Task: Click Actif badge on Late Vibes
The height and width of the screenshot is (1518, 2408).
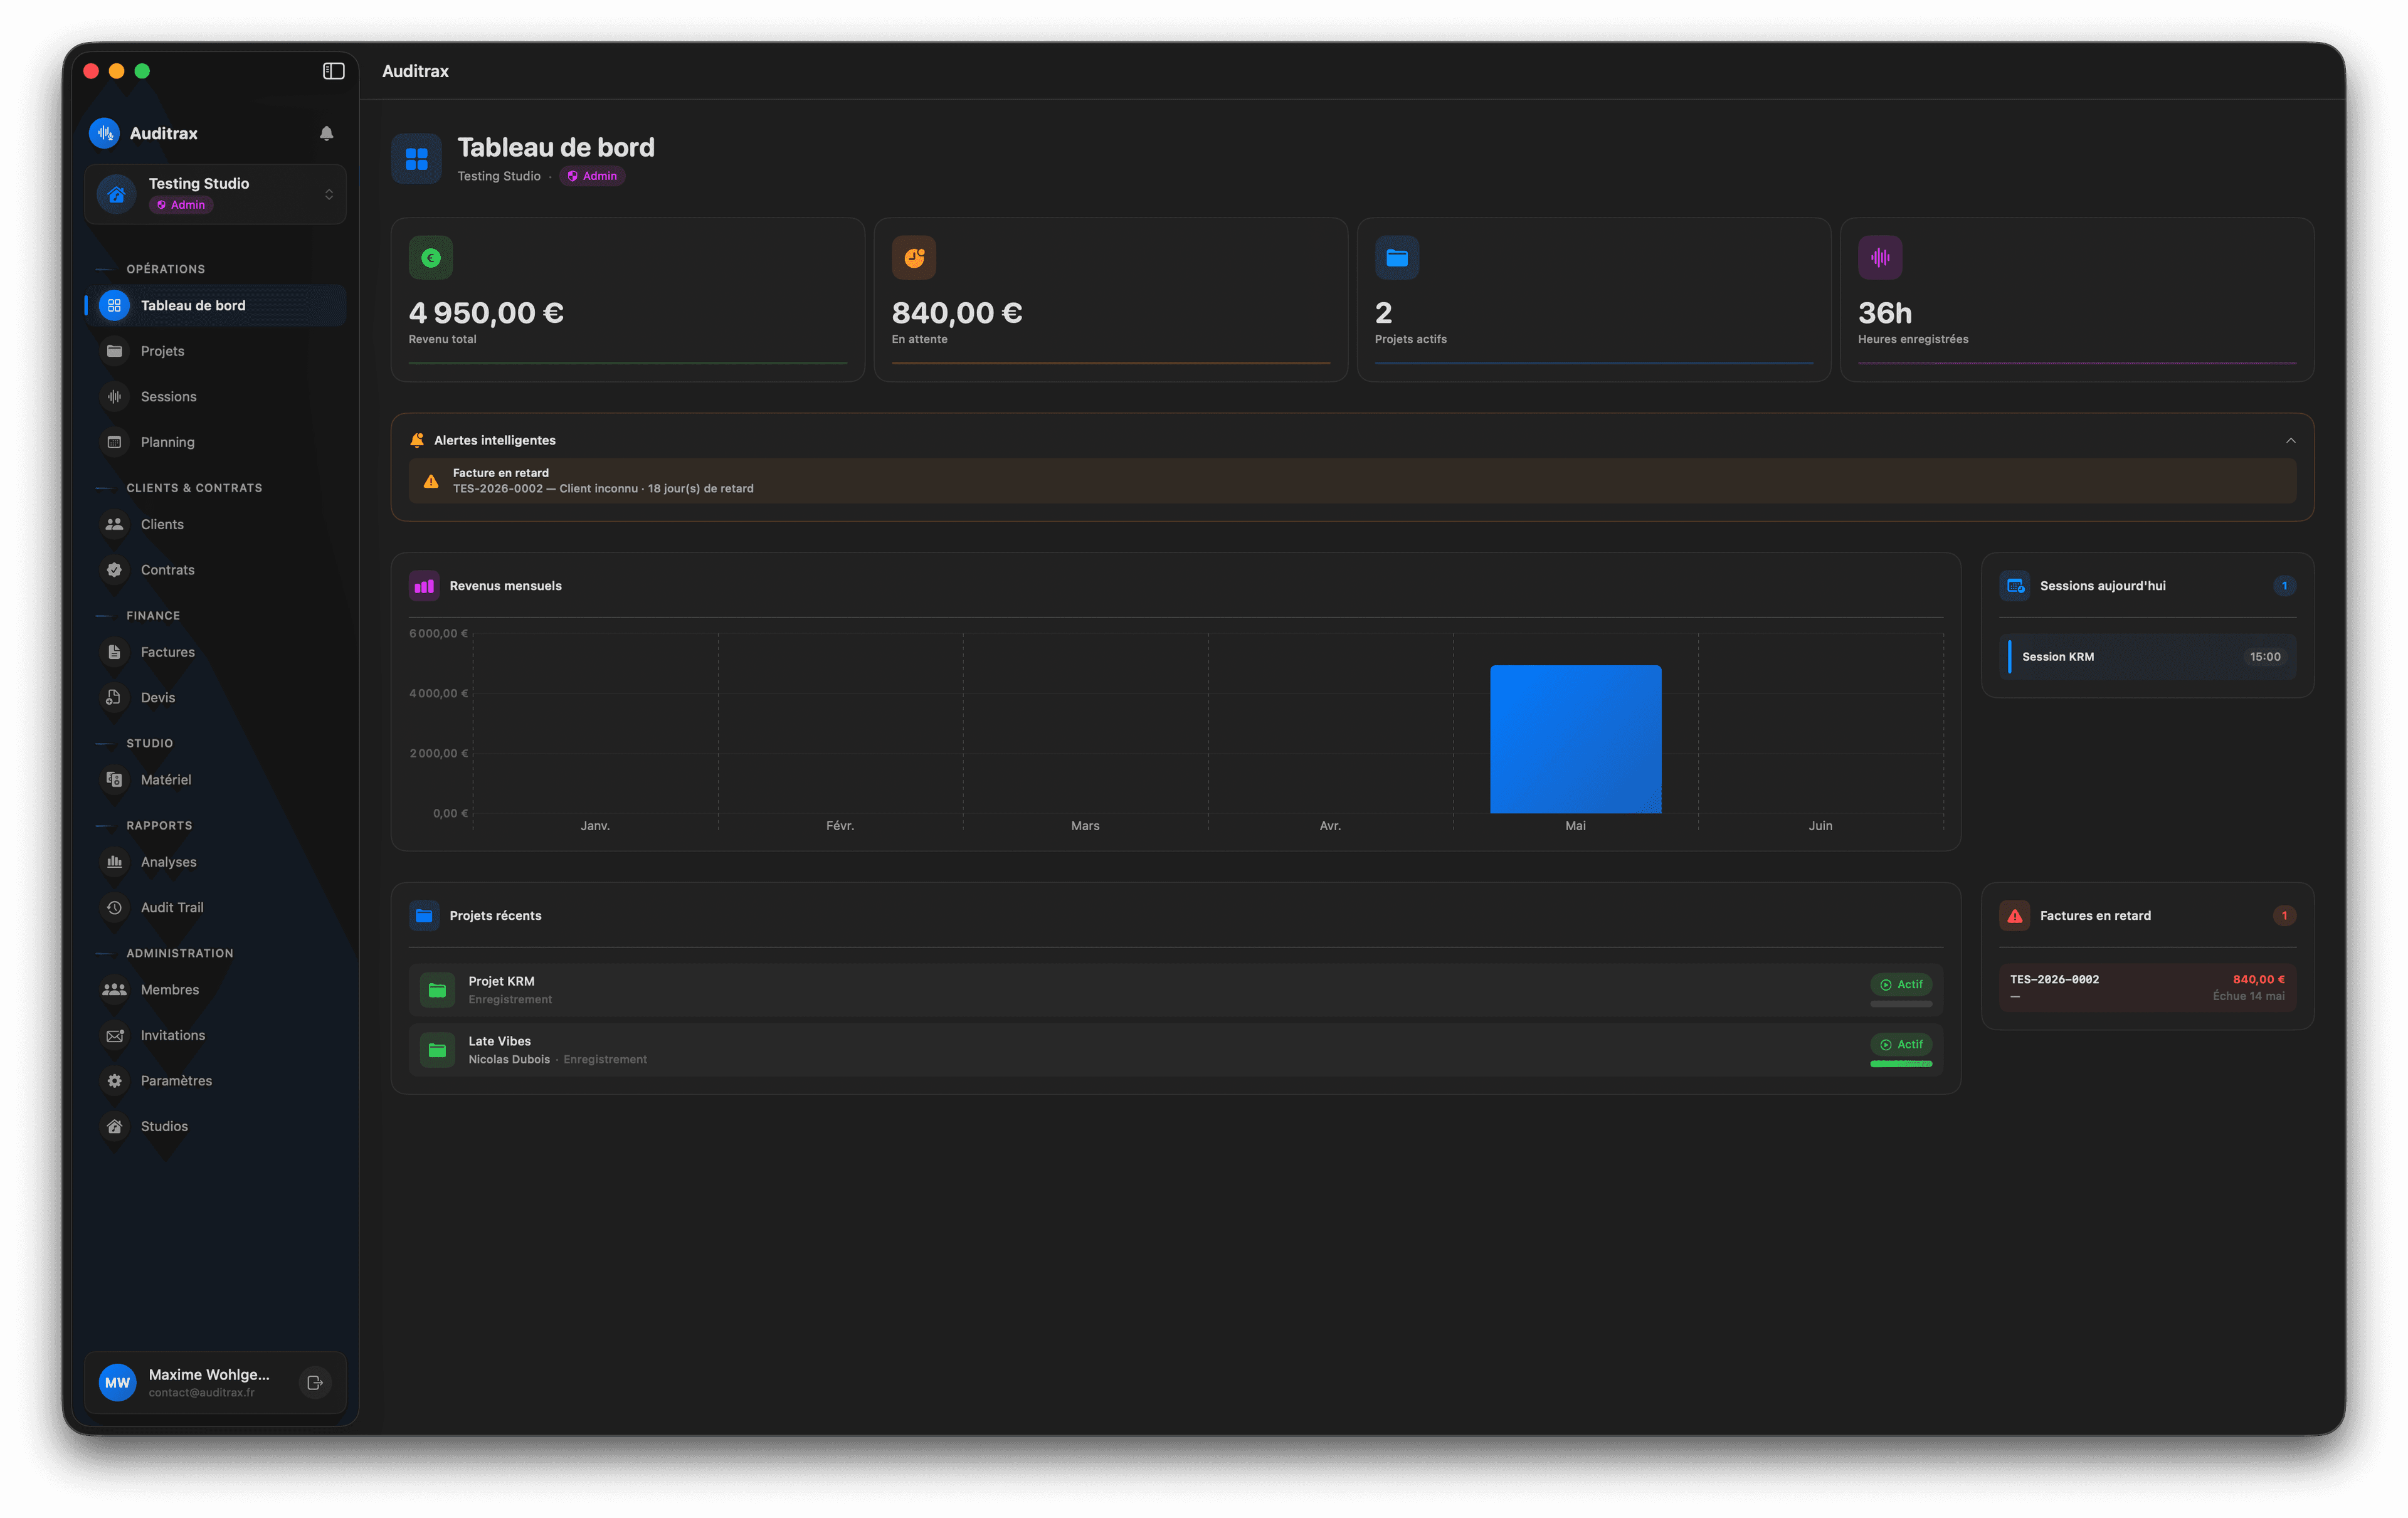Action: click(1901, 1044)
